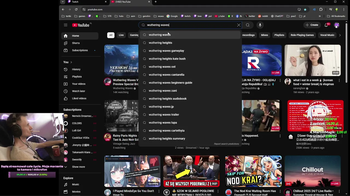Expand hidden bookmarks with double chevron
This screenshot has width=350, height=196.
(320, 16)
